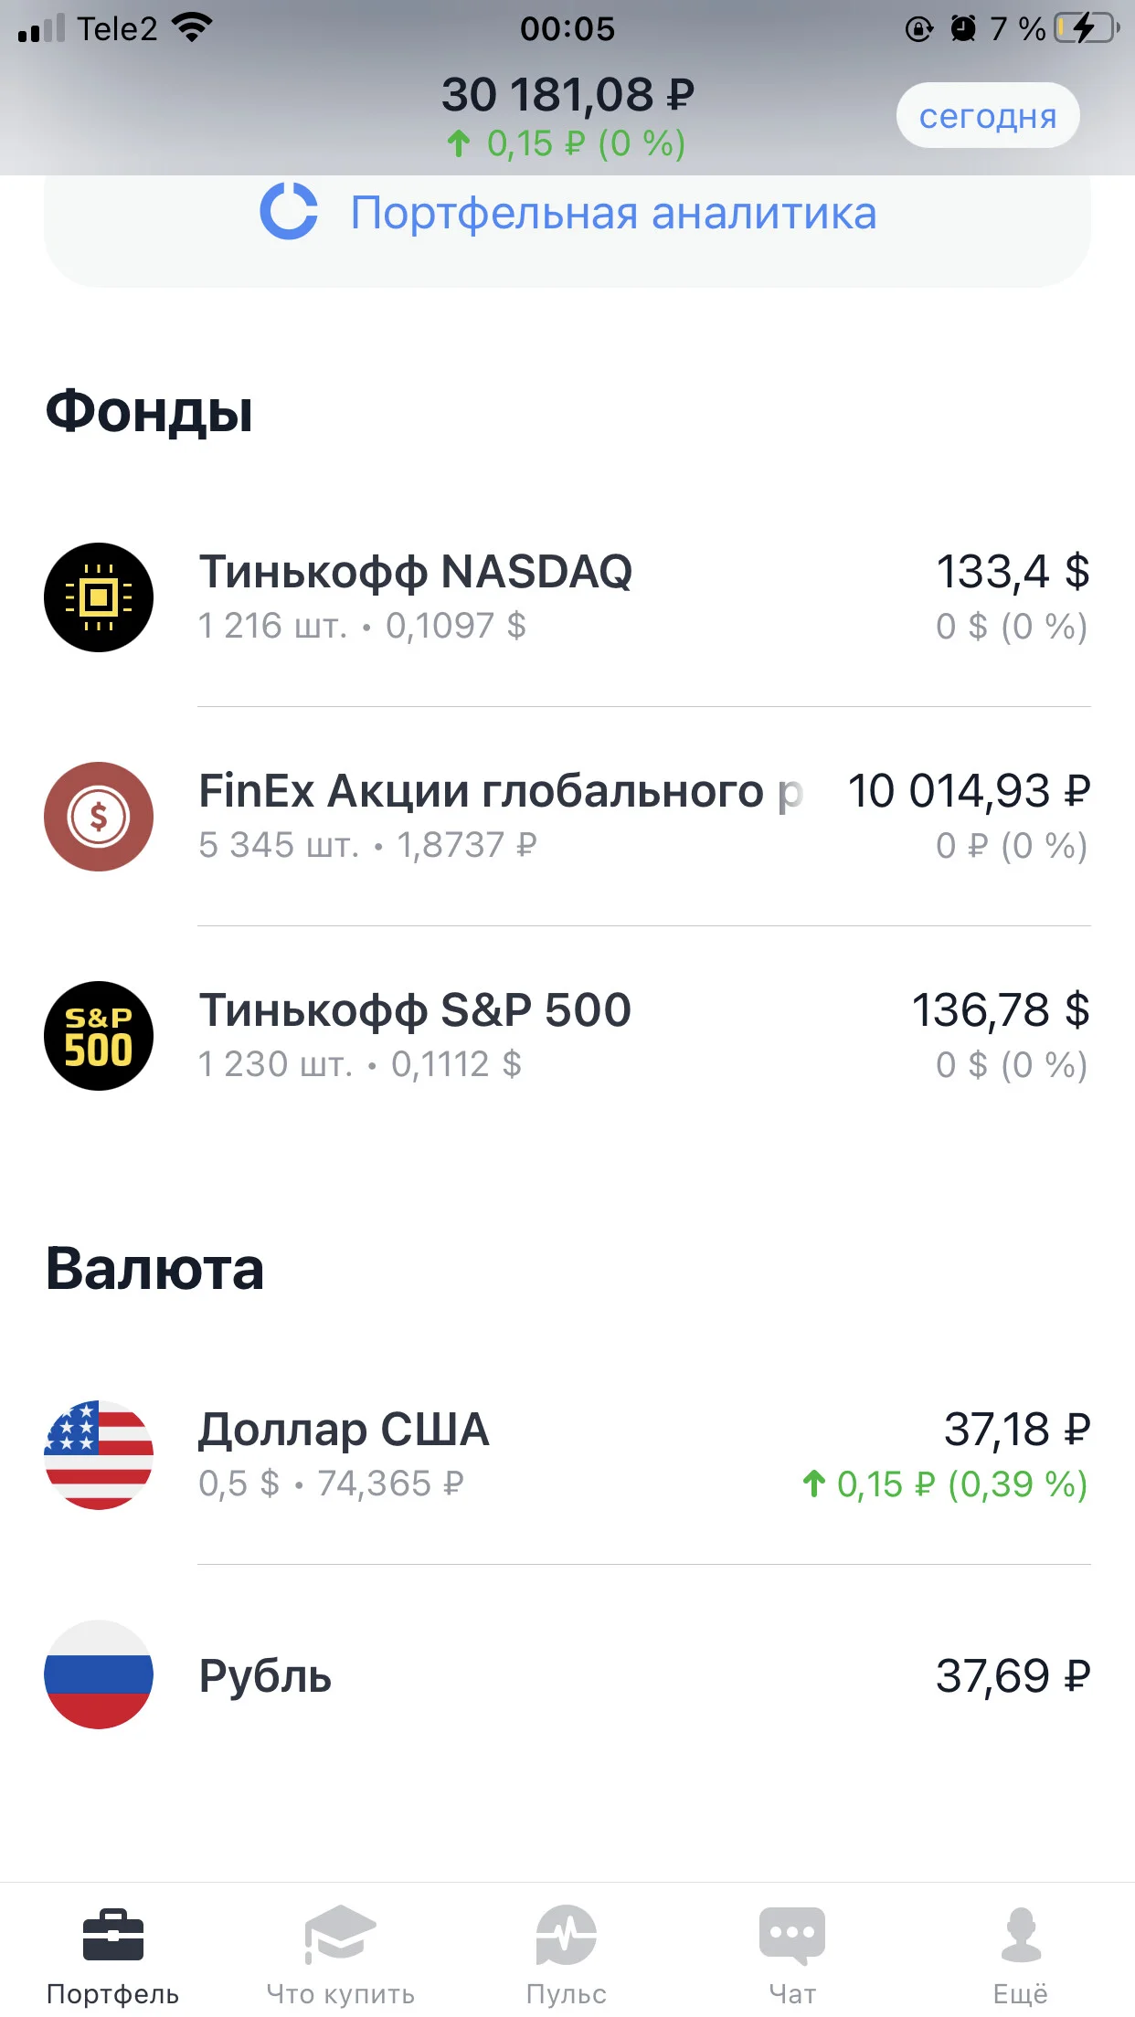Open the Тинькофф NASDAQ fund row
Viewport: 1135px width, 2017px height.
567,597
